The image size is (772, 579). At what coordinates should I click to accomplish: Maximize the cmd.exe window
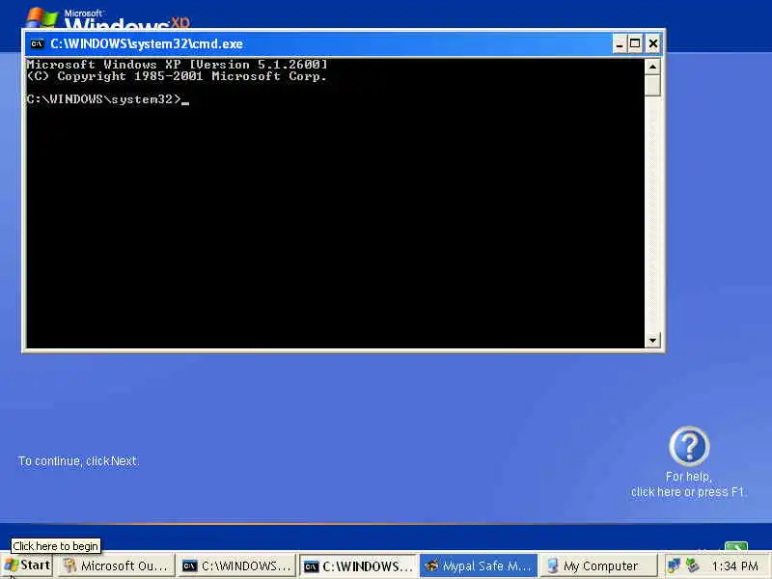click(635, 43)
